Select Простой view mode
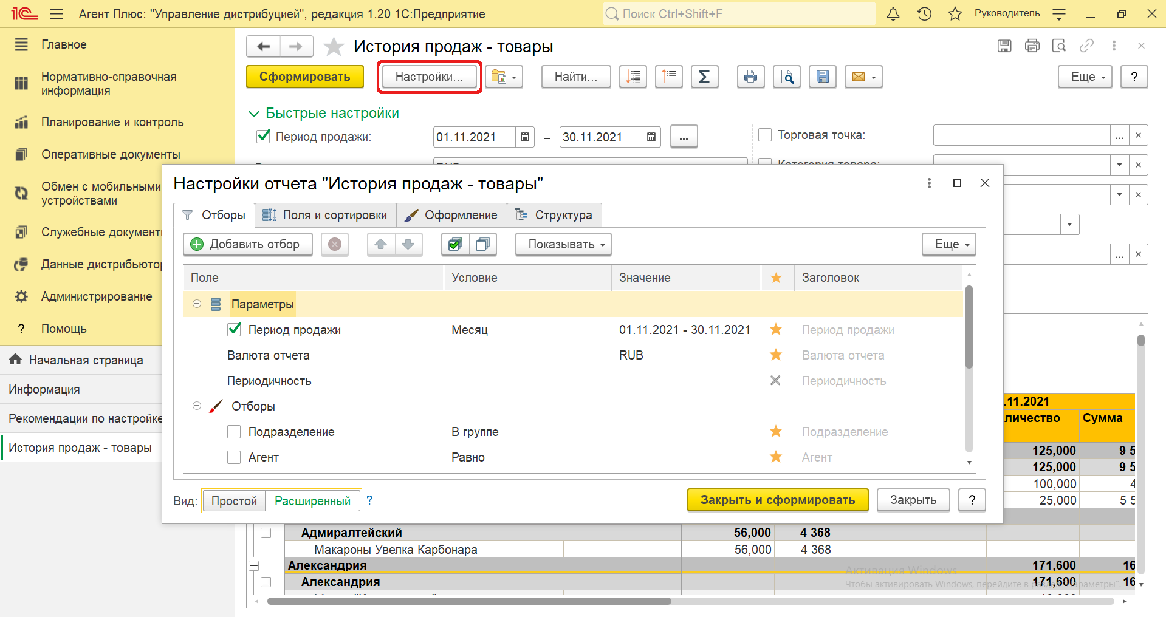 point(234,501)
